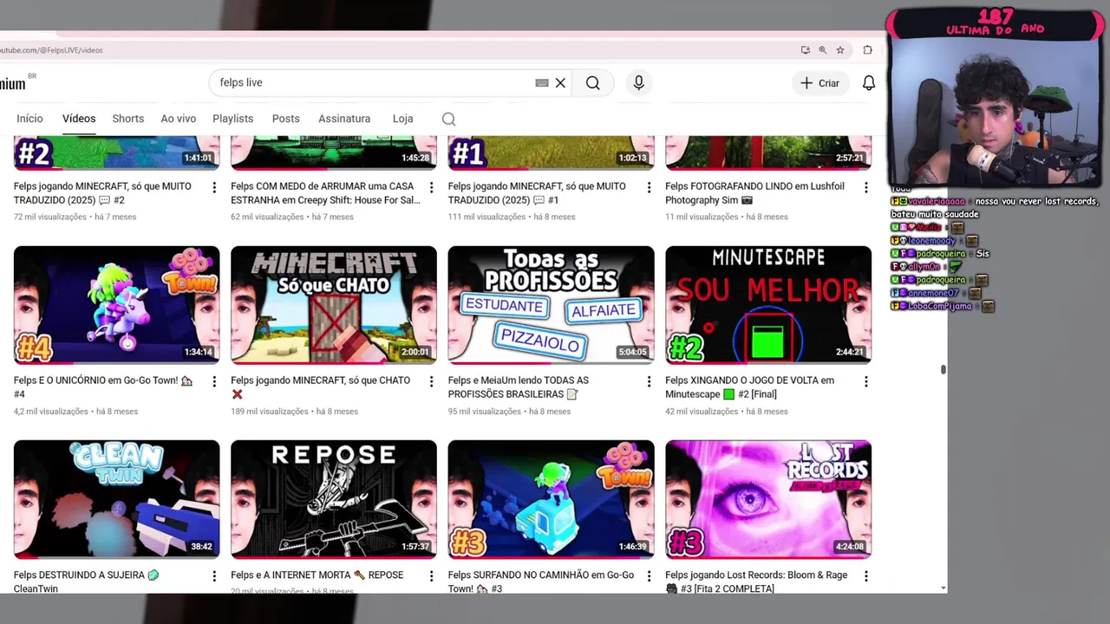Screen dimensions: 1110x624
Task: Open title 'Felps DESTRUINDO A SUJEIRA'
Action: click(87, 582)
